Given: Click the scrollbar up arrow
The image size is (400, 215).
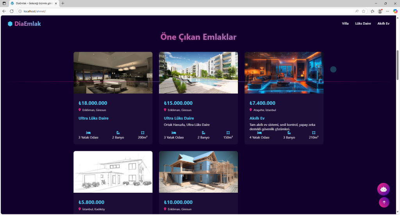Looking at the screenshot, I should point(397,18).
